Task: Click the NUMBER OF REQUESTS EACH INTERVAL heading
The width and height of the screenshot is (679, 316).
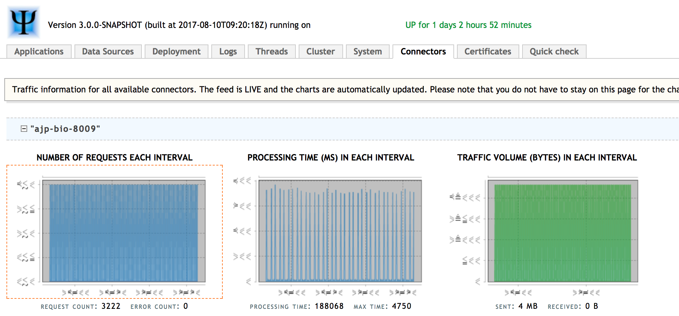Action: click(115, 158)
